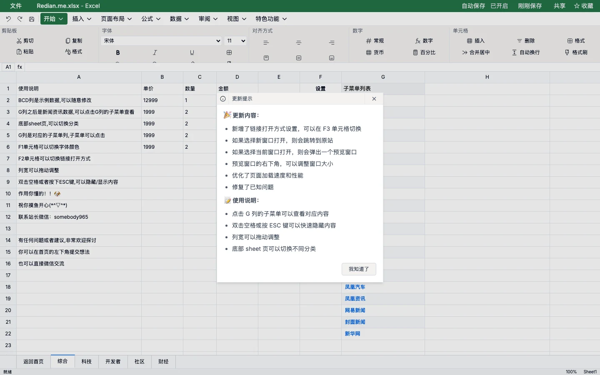Click the 共享 share button
600x375 pixels.
pyautogui.click(x=560, y=6)
